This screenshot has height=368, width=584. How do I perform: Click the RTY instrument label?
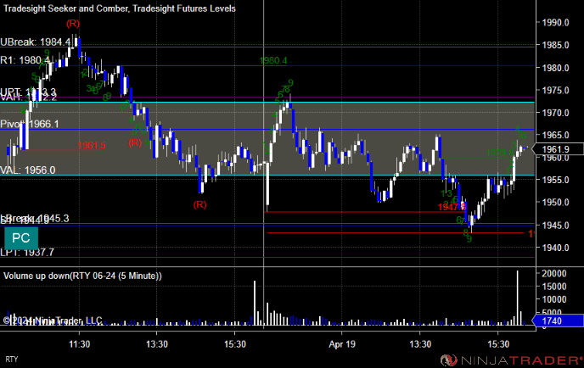pyautogui.click(x=12, y=359)
